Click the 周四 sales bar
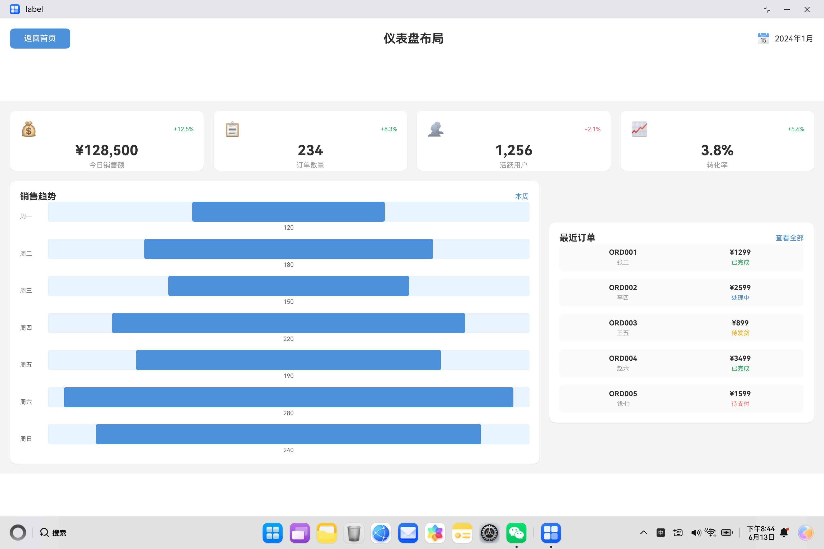Image resolution: width=824 pixels, height=549 pixels. pyautogui.click(x=288, y=323)
